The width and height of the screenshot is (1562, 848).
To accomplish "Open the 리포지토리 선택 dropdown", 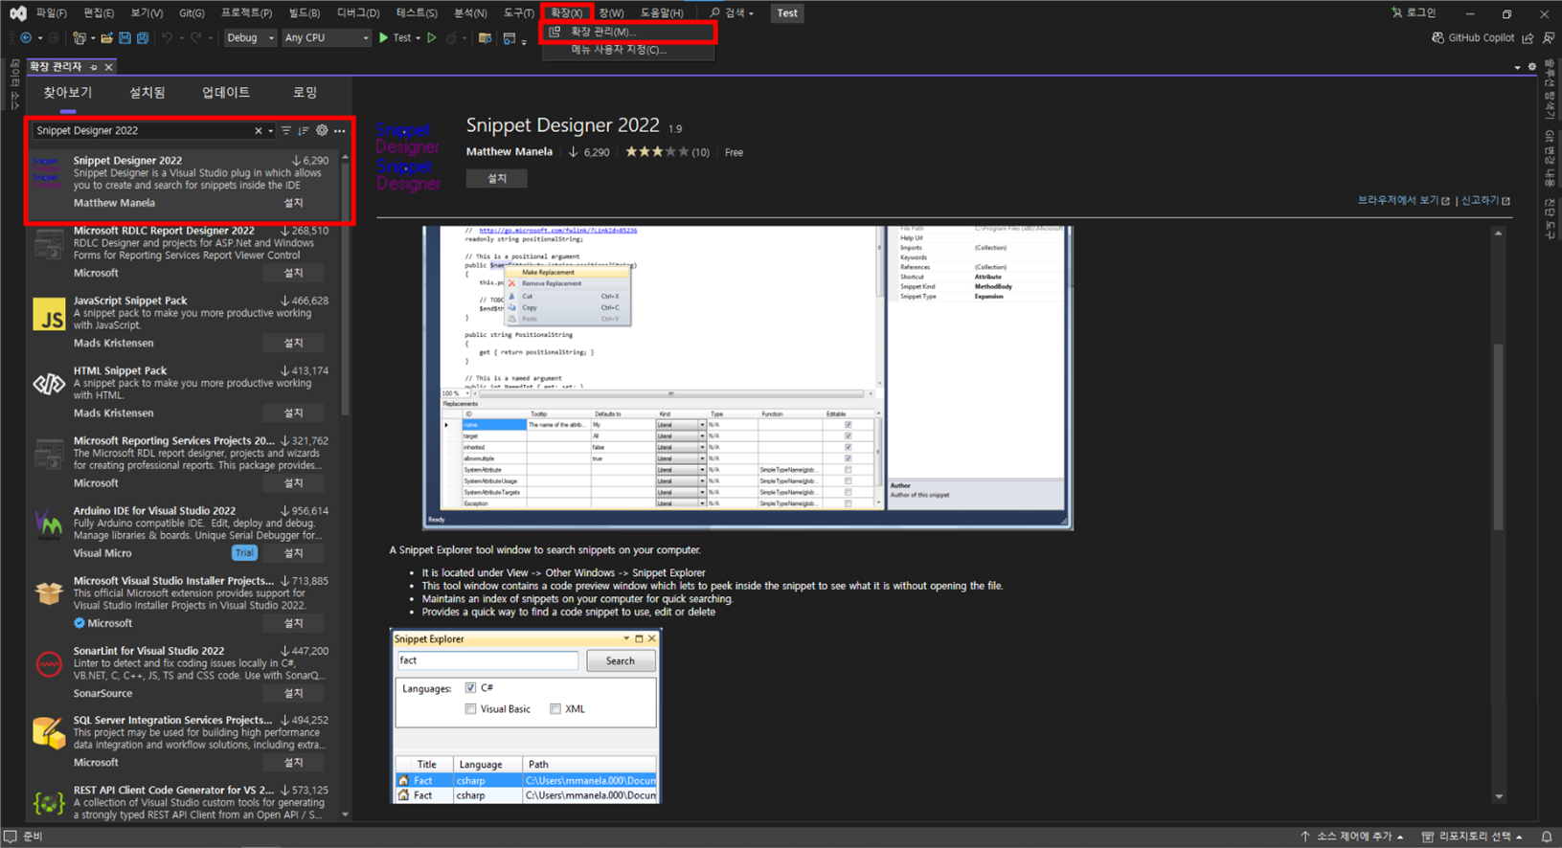I will [1472, 837].
